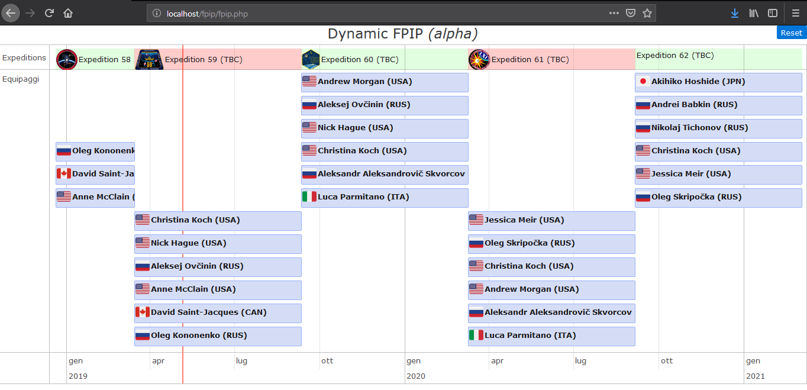
Task: Open the Firefox hamburger menu
Action: point(796,13)
